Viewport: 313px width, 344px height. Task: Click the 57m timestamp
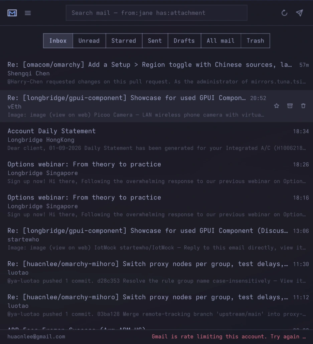[x=304, y=65]
